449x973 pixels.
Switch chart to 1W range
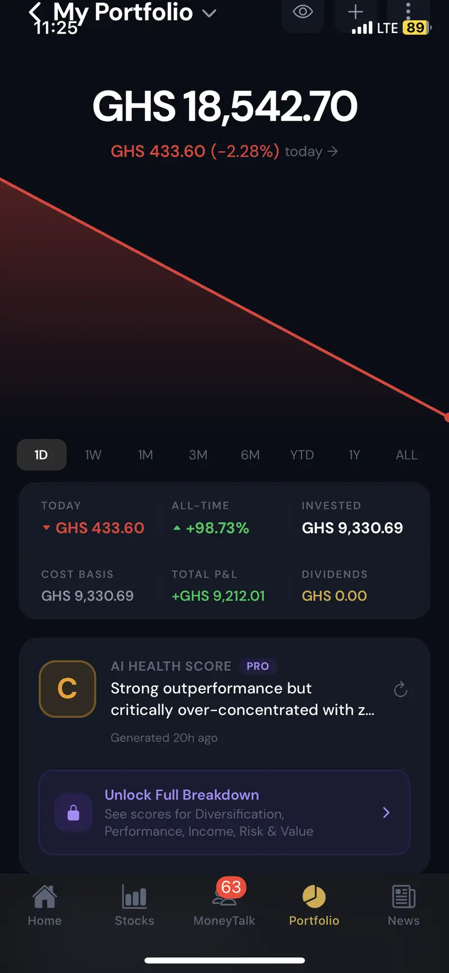[x=93, y=455]
